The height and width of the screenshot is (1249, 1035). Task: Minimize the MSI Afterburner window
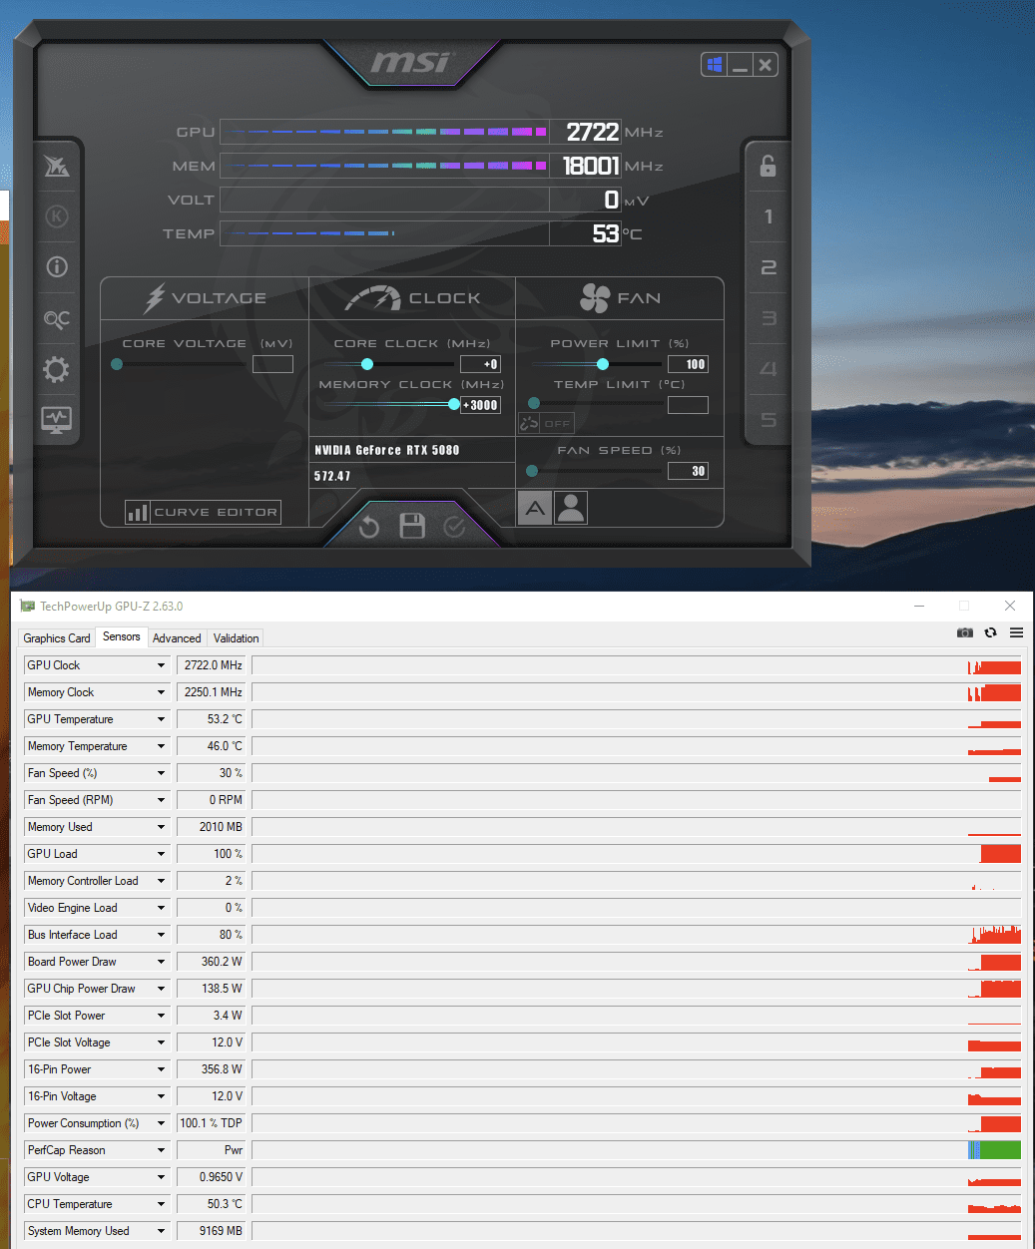(x=740, y=65)
